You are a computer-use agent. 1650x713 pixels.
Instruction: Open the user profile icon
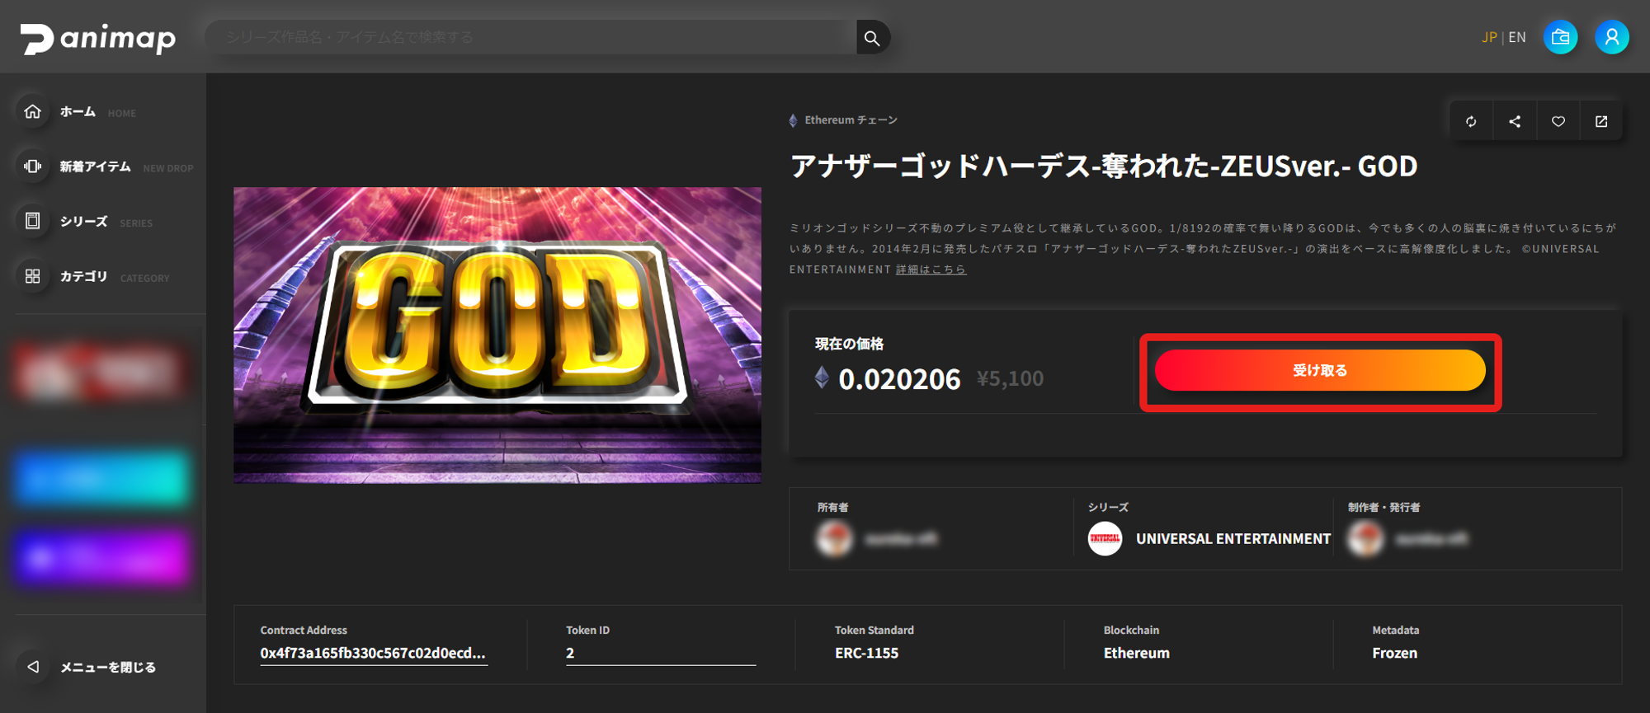[x=1612, y=37]
